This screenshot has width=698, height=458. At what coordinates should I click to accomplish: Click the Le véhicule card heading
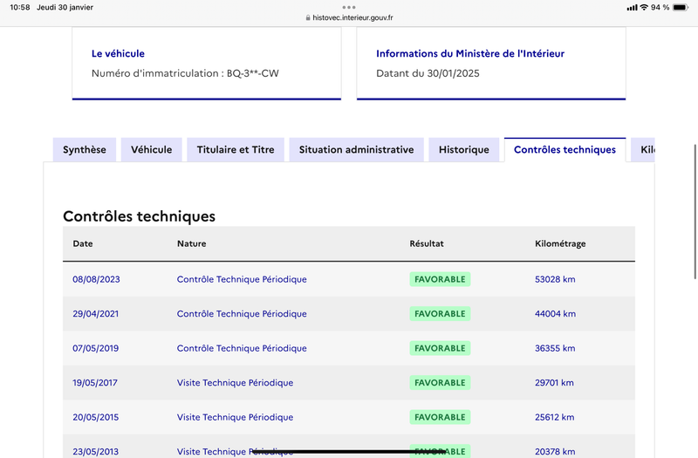click(118, 53)
